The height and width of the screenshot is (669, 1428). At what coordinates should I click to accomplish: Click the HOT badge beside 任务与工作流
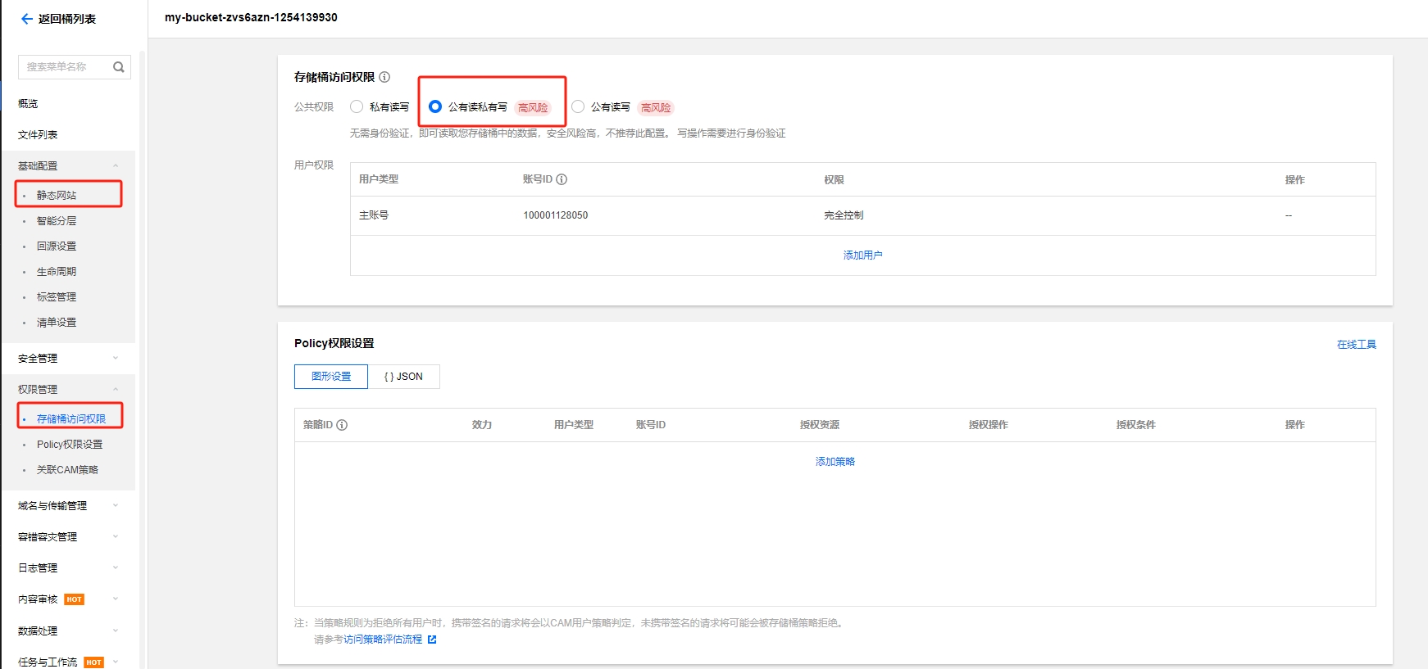[x=94, y=662]
